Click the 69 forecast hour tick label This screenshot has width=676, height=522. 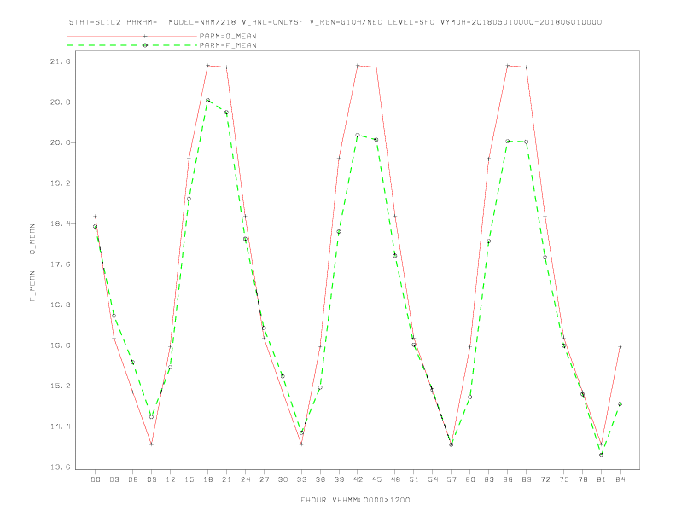point(527,479)
